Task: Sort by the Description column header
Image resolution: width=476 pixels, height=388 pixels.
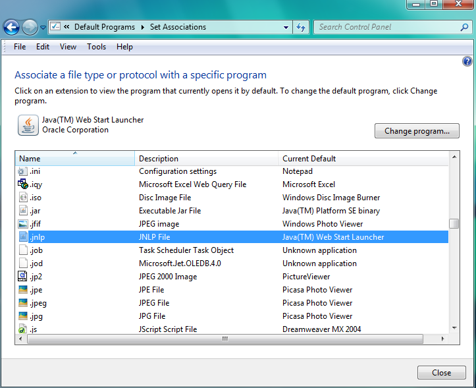Action: (206, 158)
